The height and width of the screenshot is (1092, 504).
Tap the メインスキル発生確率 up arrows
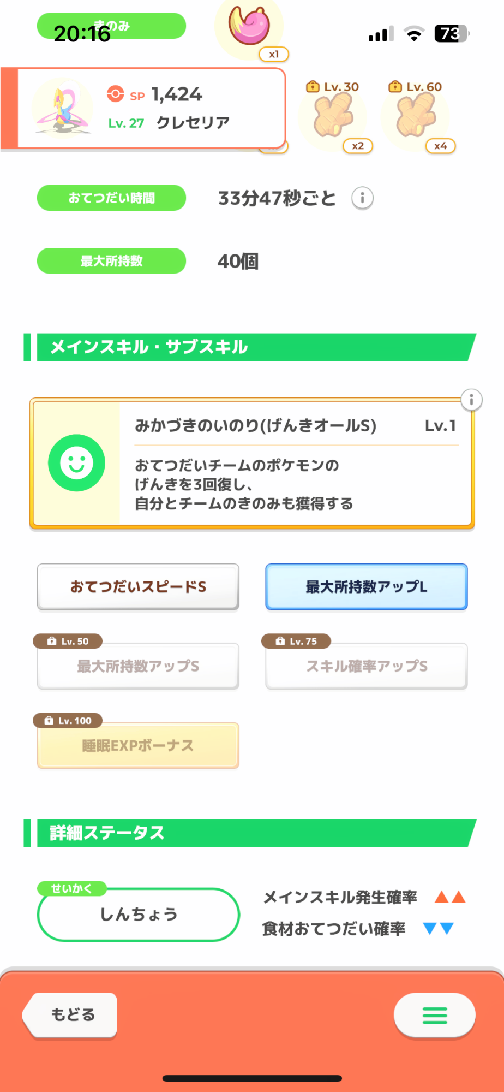[x=450, y=897]
